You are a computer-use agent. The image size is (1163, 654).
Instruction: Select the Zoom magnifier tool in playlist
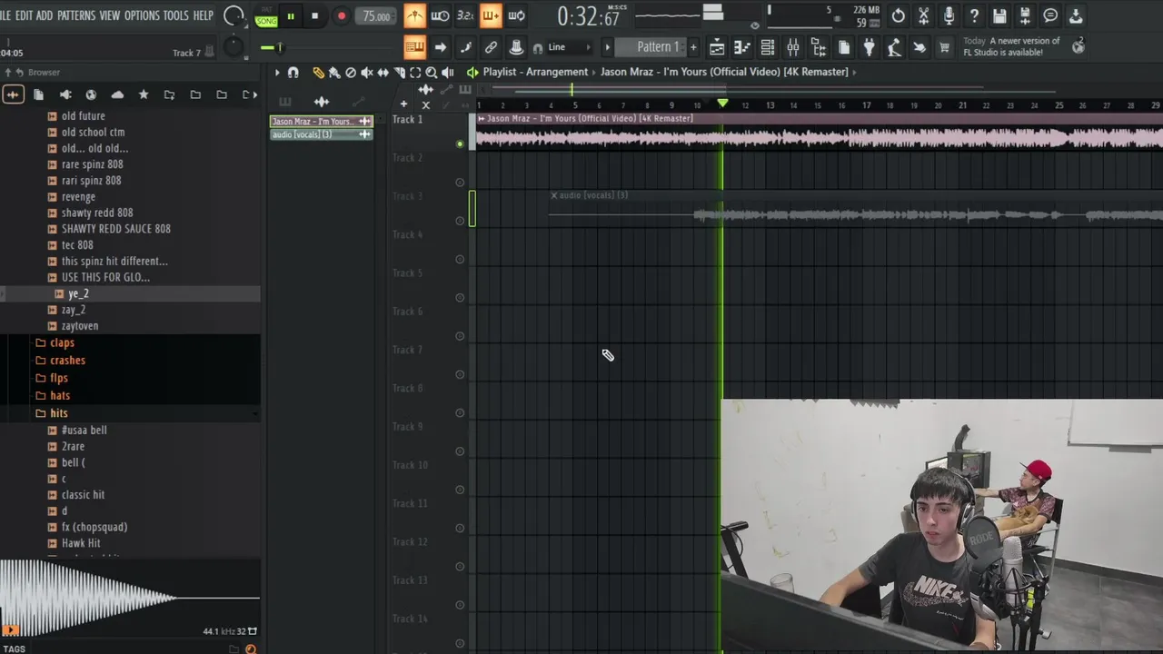pyautogui.click(x=432, y=73)
